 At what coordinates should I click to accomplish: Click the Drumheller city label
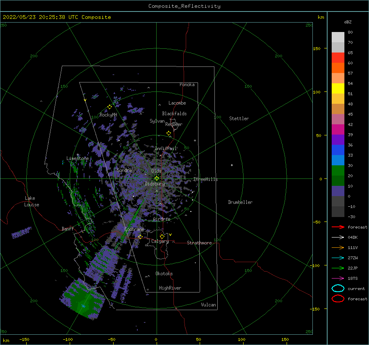pos(240,202)
